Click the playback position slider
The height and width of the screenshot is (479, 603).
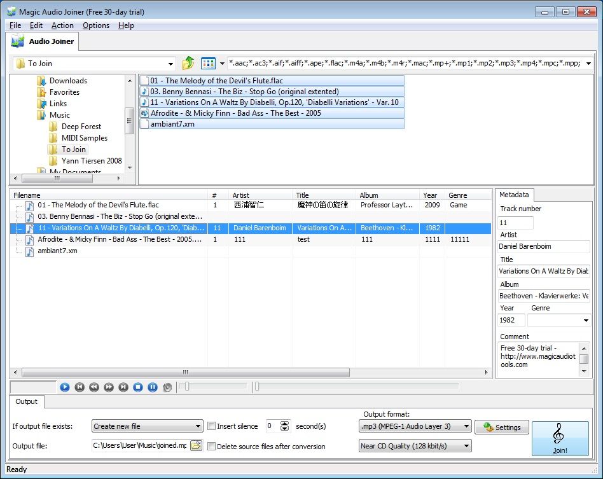point(356,386)
